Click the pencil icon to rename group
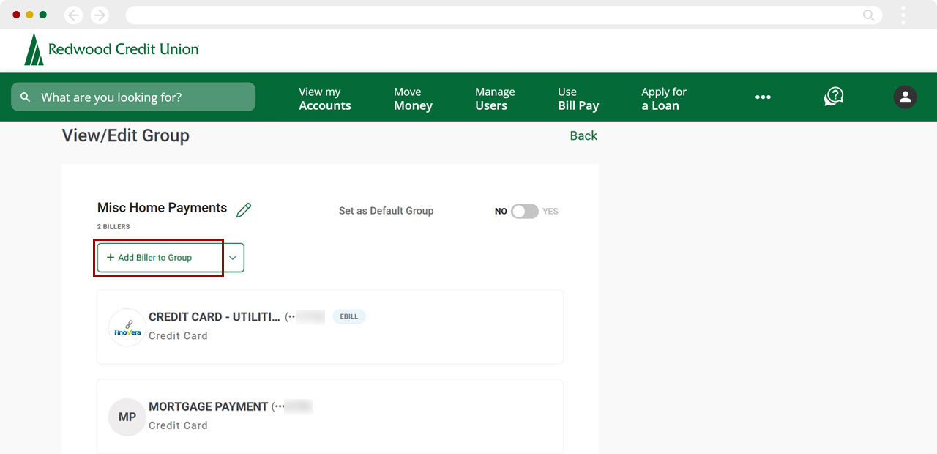Image resolution: width=937 pixels, height=454 pixels. [x=244, y=210]
